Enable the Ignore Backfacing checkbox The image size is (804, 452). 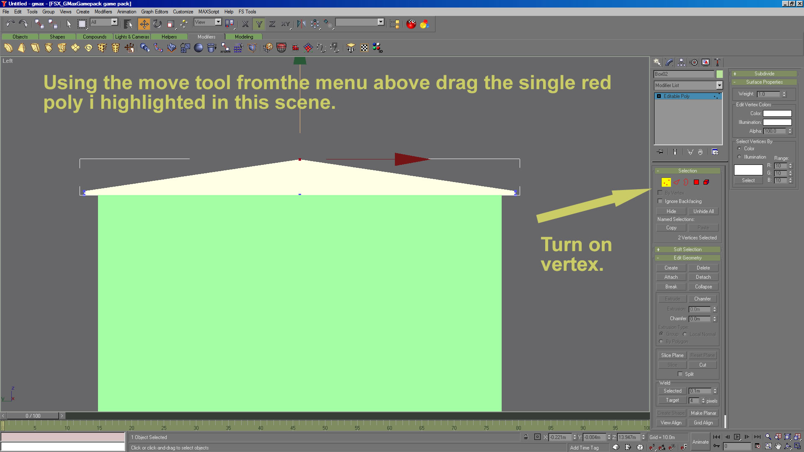pos(660,201)
